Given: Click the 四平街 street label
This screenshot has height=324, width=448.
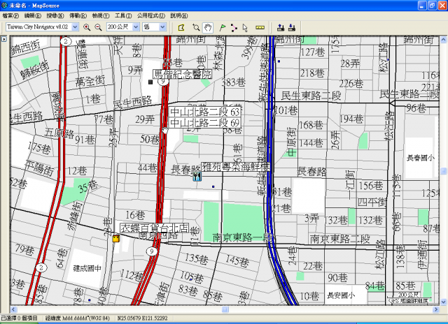Looking at the screenshot, I should click(372, 202).
